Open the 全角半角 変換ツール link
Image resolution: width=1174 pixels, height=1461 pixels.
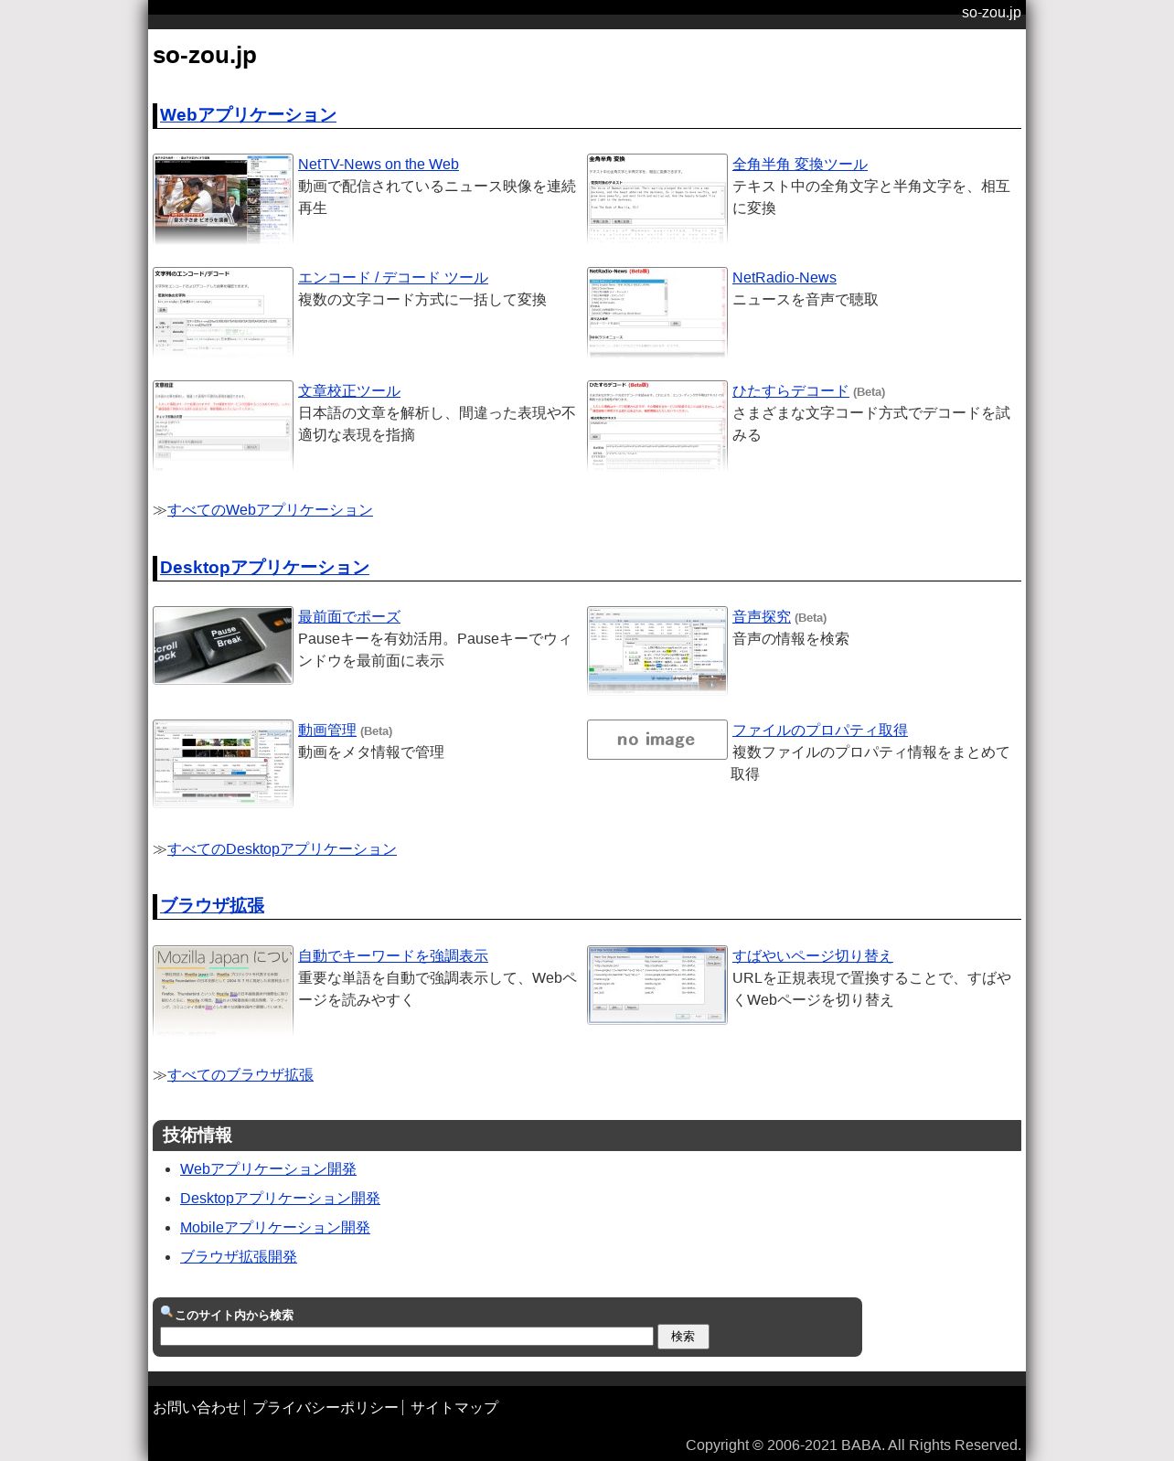[x=800, y=165]
